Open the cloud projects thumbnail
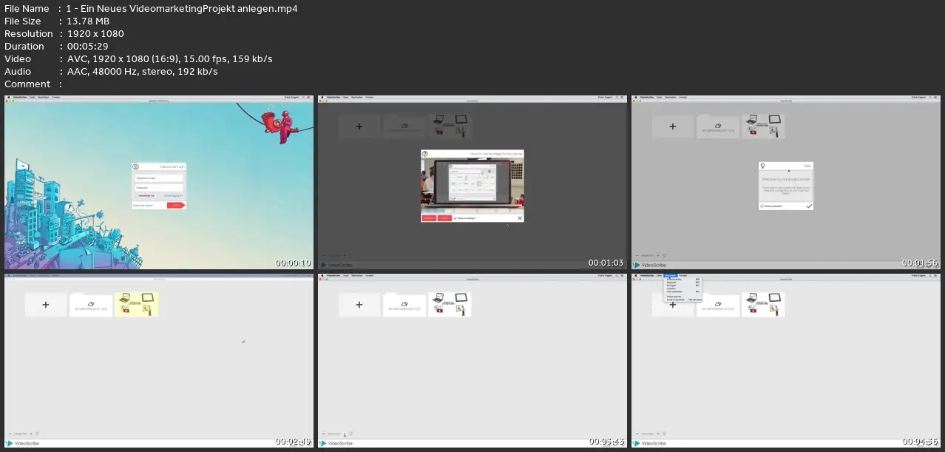This screenshot has width=945, height=452. [403, 125]
